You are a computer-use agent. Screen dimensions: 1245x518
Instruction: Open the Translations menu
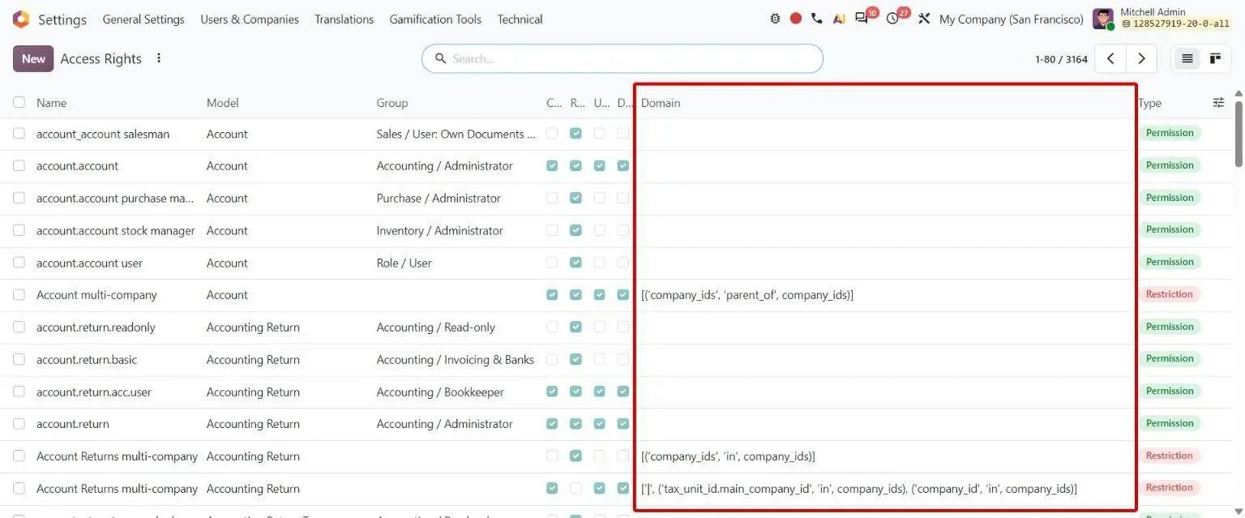(344, 19)
